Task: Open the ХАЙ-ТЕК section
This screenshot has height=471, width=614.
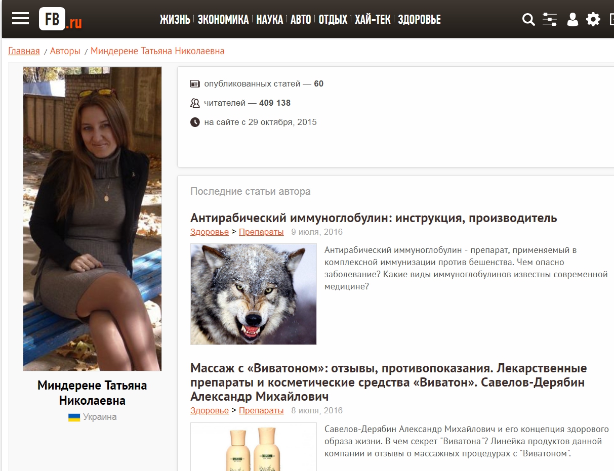Action: point(373,19)
